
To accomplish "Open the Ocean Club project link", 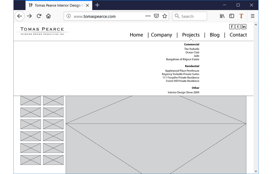I will [192, 52].
